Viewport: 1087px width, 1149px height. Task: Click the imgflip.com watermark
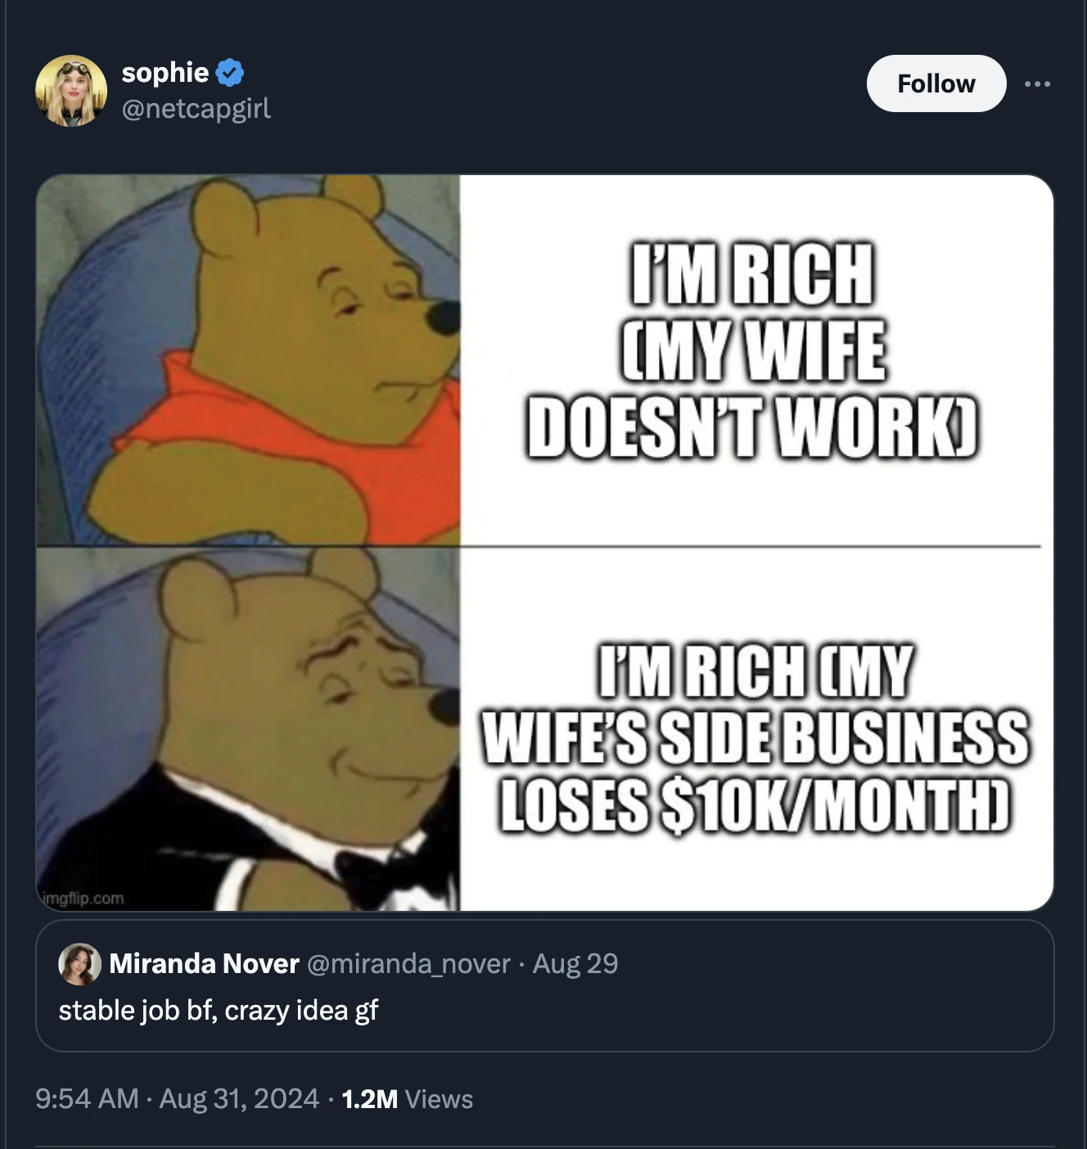click(x=83, y=898)
